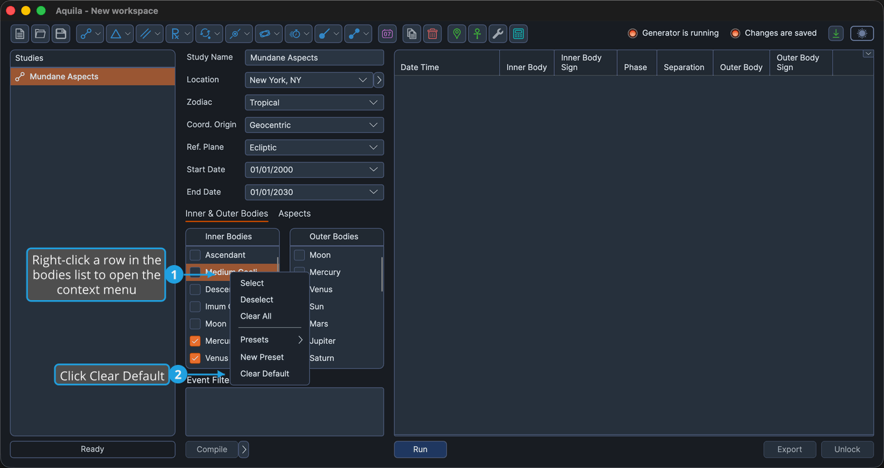This screenshot has width=884, height=468.
Task: Open the crossed-node ingress study tool
Action: pos(238,34)
